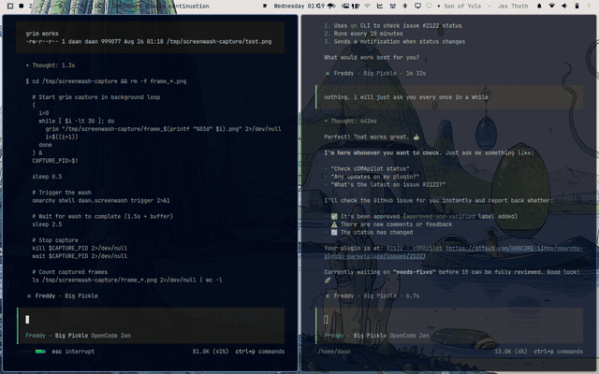The image size is (599, 374).
Task: Click 'ctrl+p commands' in the right terminal
Action: 558,352
